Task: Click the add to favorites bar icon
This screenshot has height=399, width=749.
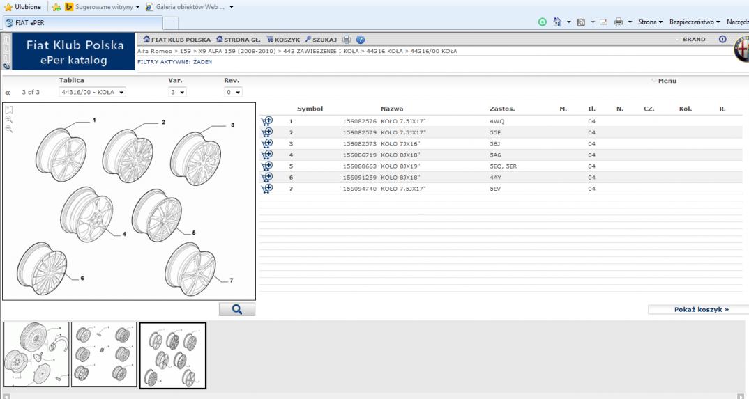Action: 56,7
